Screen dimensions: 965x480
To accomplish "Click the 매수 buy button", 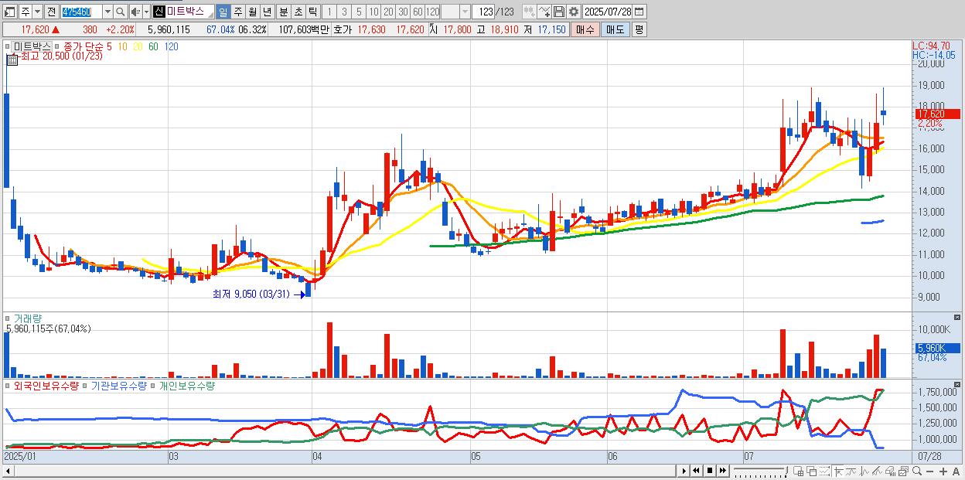I will pyautogui.click(x=585, y=29).
